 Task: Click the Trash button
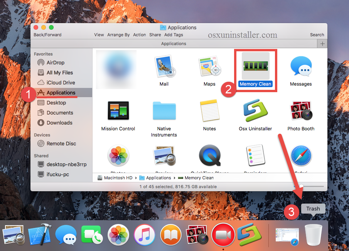coord(313,209)
